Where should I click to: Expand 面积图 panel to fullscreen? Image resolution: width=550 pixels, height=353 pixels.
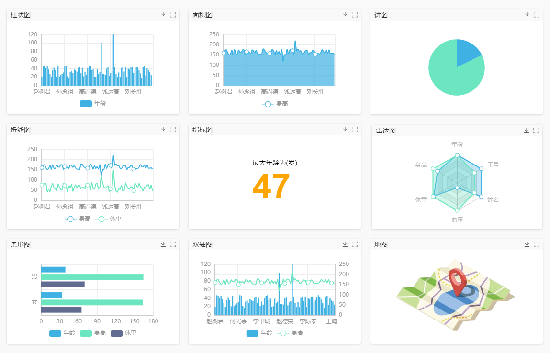click(x=355, y=15)
